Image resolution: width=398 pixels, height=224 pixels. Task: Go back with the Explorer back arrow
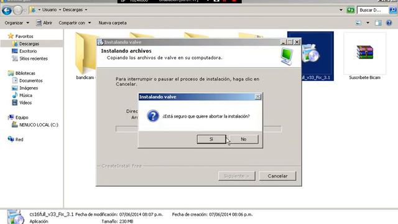tap(7, 10)
